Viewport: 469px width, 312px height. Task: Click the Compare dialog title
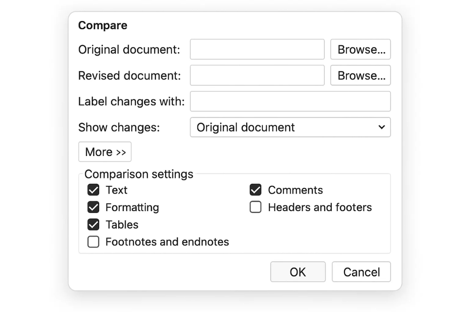103,25
